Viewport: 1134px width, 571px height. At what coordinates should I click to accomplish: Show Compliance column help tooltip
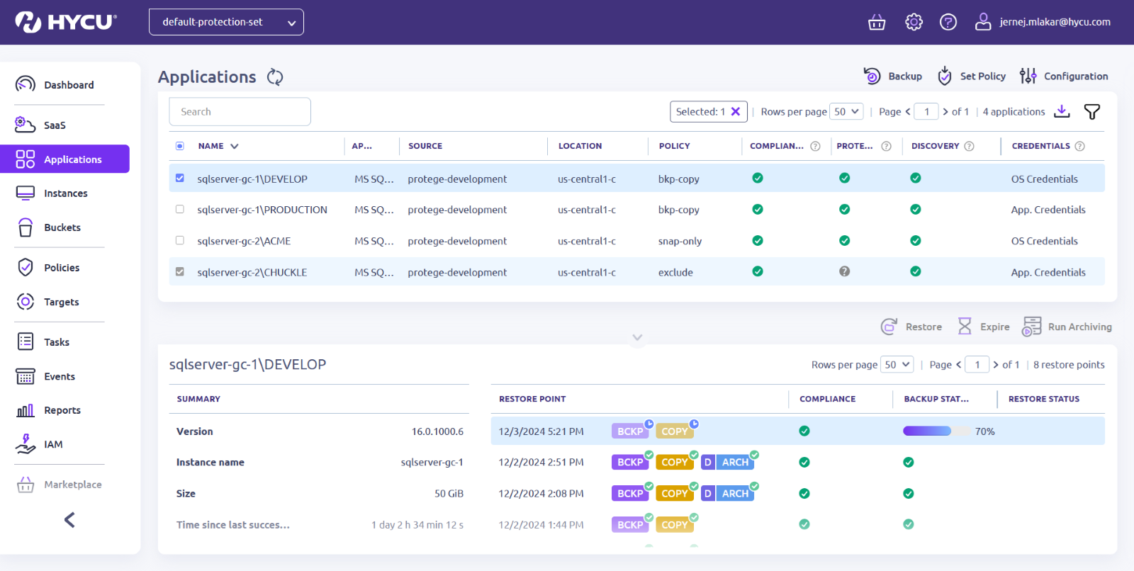pos(815,147)
